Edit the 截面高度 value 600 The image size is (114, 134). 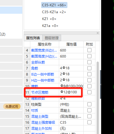(71, 56)
